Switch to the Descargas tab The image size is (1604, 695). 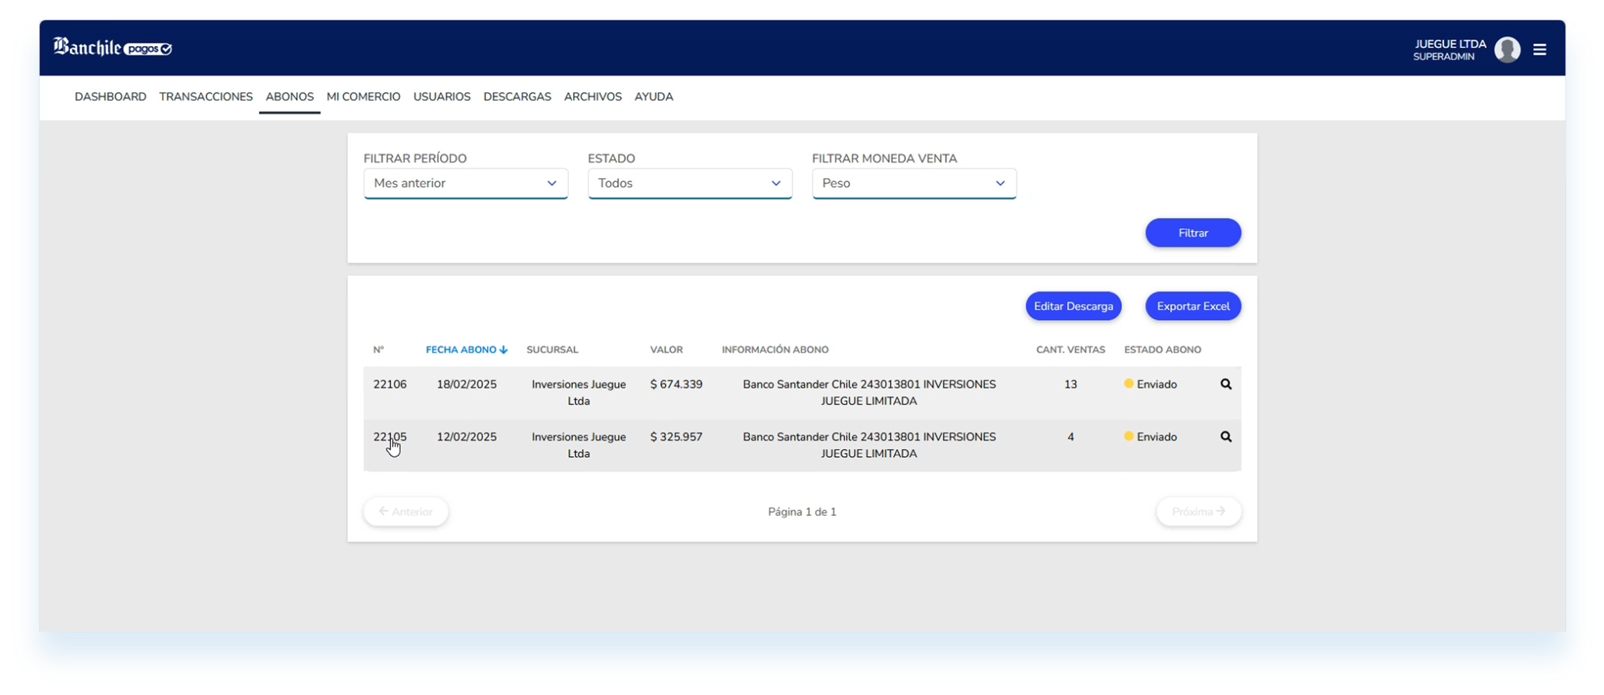[517, 96]
